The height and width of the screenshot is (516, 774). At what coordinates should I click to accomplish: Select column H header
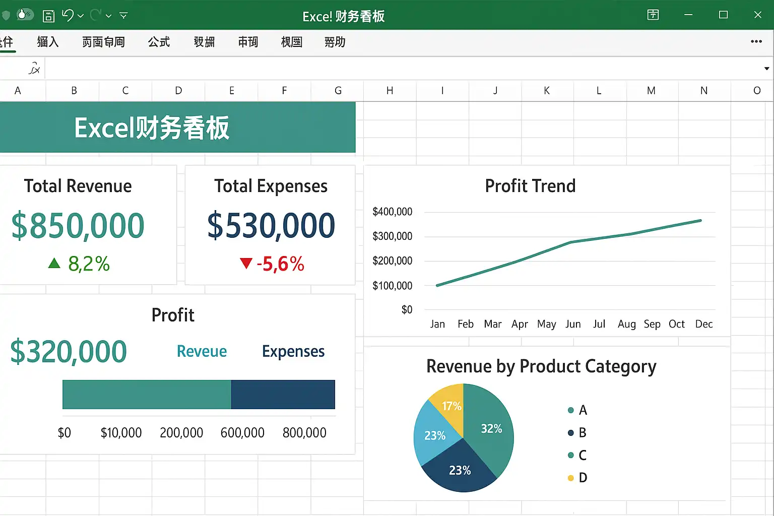point(390,91)
